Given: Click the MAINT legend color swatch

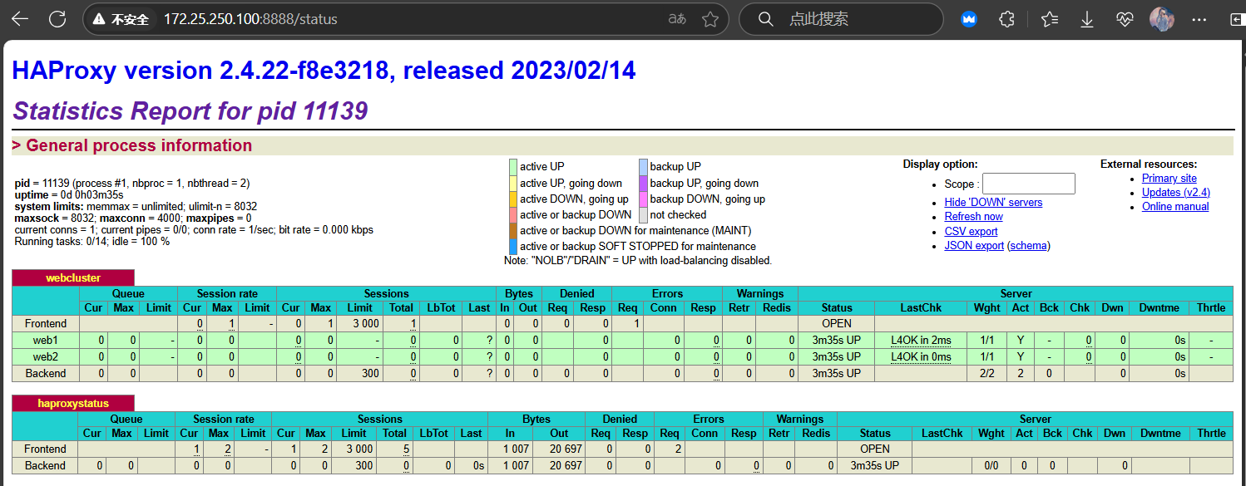Looking at the screenshot, I should pos(513,230).
